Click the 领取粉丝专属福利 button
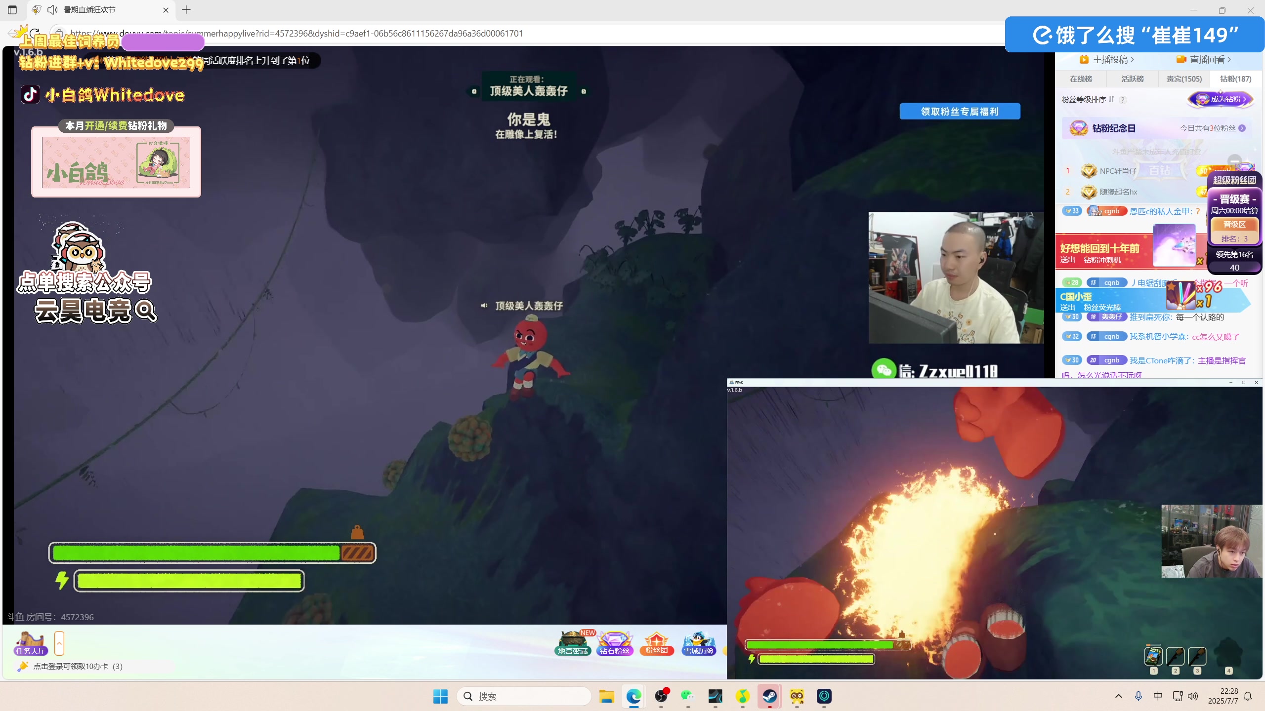The image size is (1265, 711). tap(960, 111)
